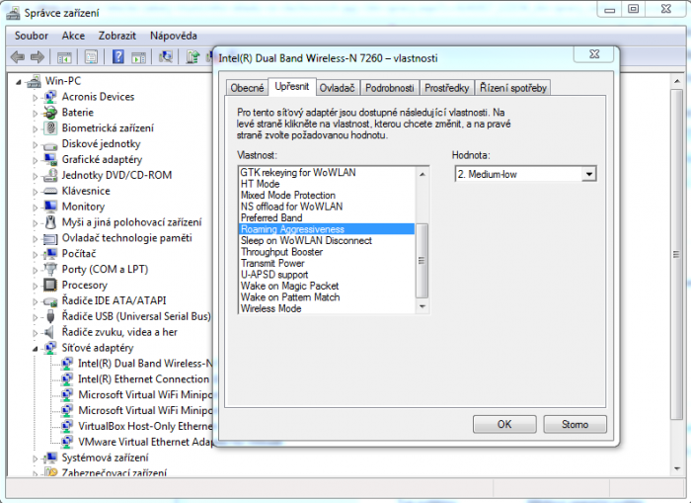Click the scan for hardware changes toolbar icon
The height and width of the screenshot is (503, 691).
(166, 57)
